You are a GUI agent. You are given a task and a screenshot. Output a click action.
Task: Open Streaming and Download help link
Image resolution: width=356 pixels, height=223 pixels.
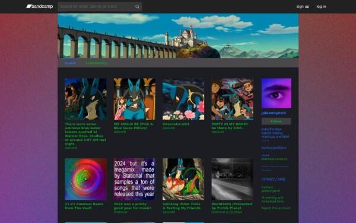click(272, 200)
